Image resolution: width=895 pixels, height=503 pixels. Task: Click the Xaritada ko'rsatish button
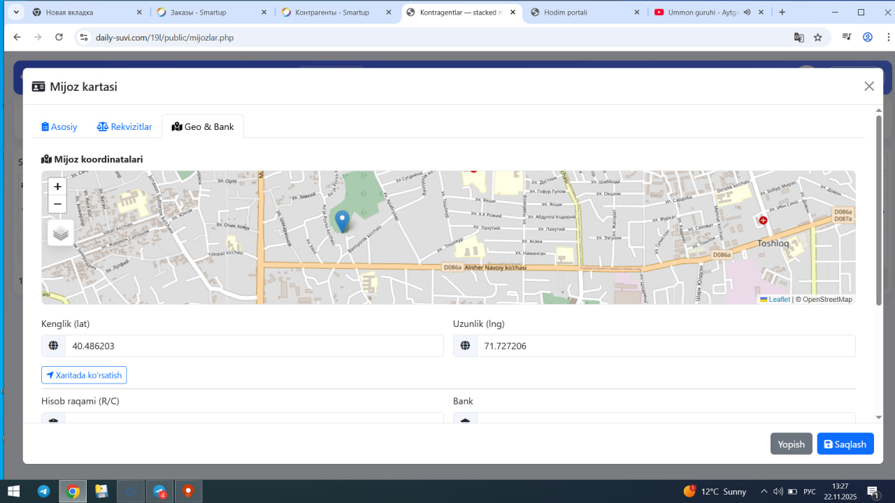coord(84,375)
